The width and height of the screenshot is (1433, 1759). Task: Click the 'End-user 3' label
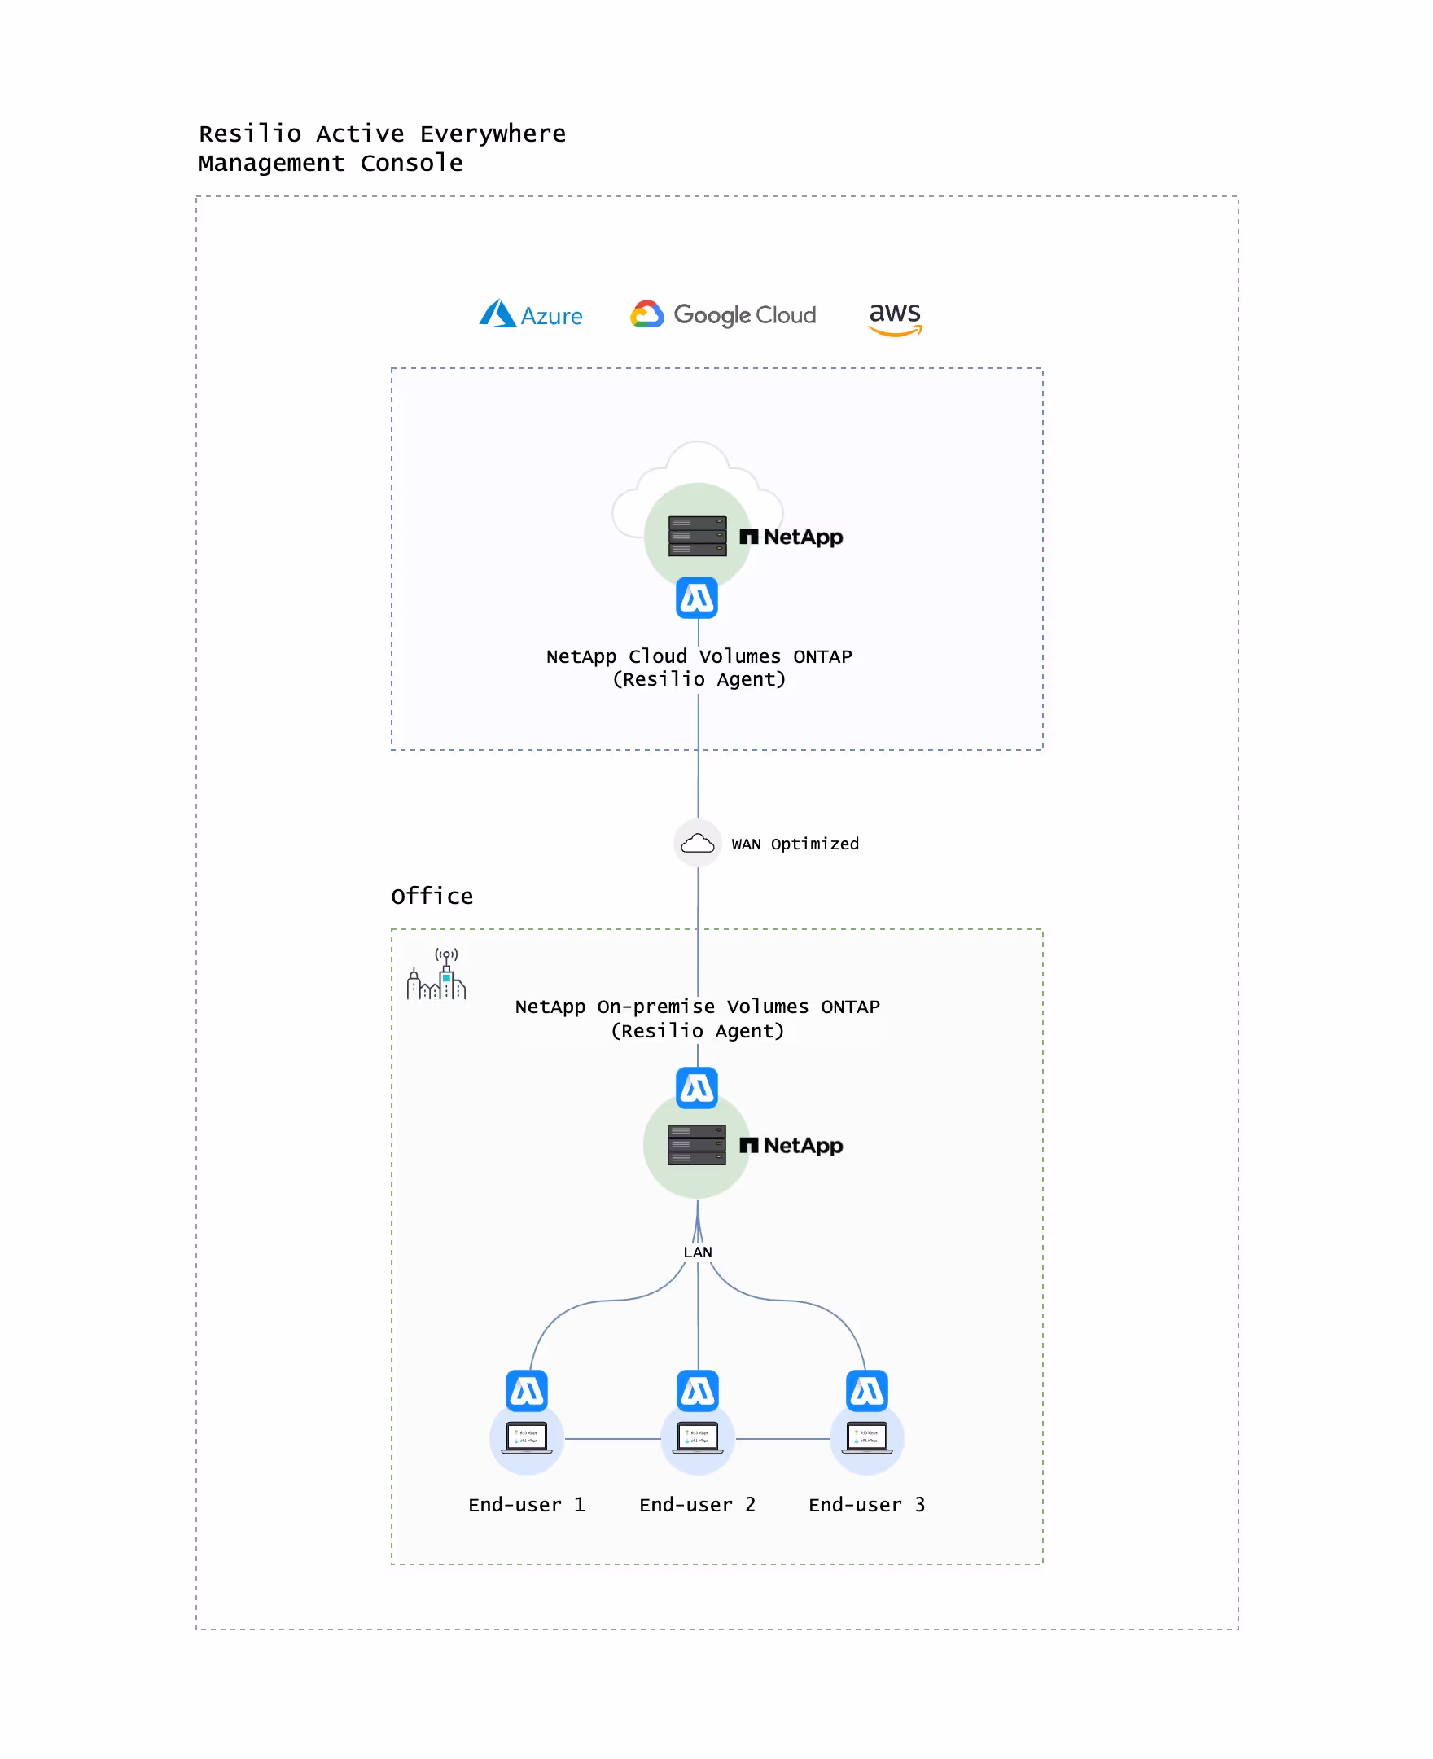click(x=867, y=1505)
